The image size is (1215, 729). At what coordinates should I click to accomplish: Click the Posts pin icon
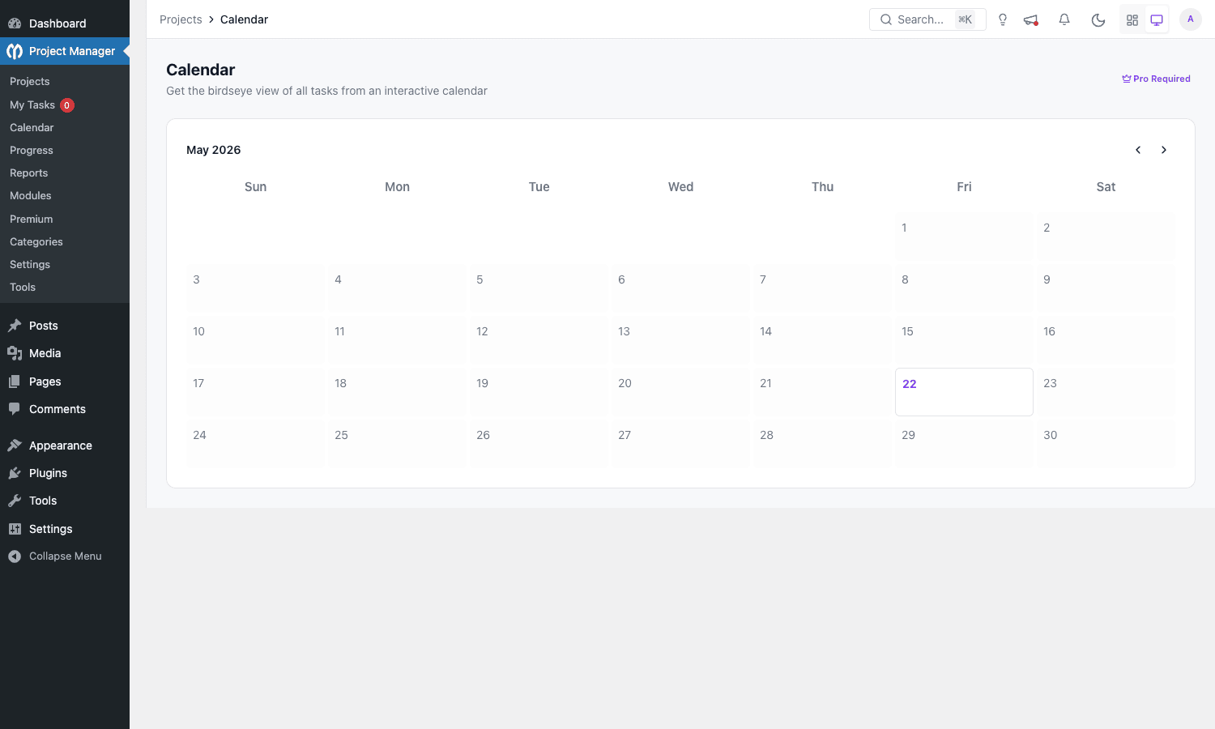coord(15,326)
